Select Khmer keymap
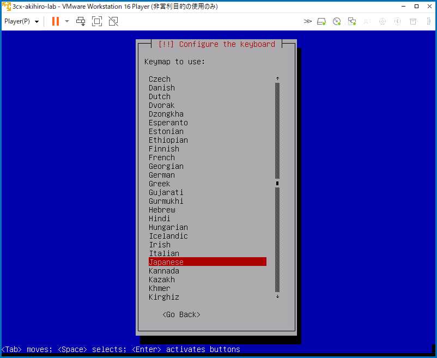437x358 pixels. tap(208, 288)
